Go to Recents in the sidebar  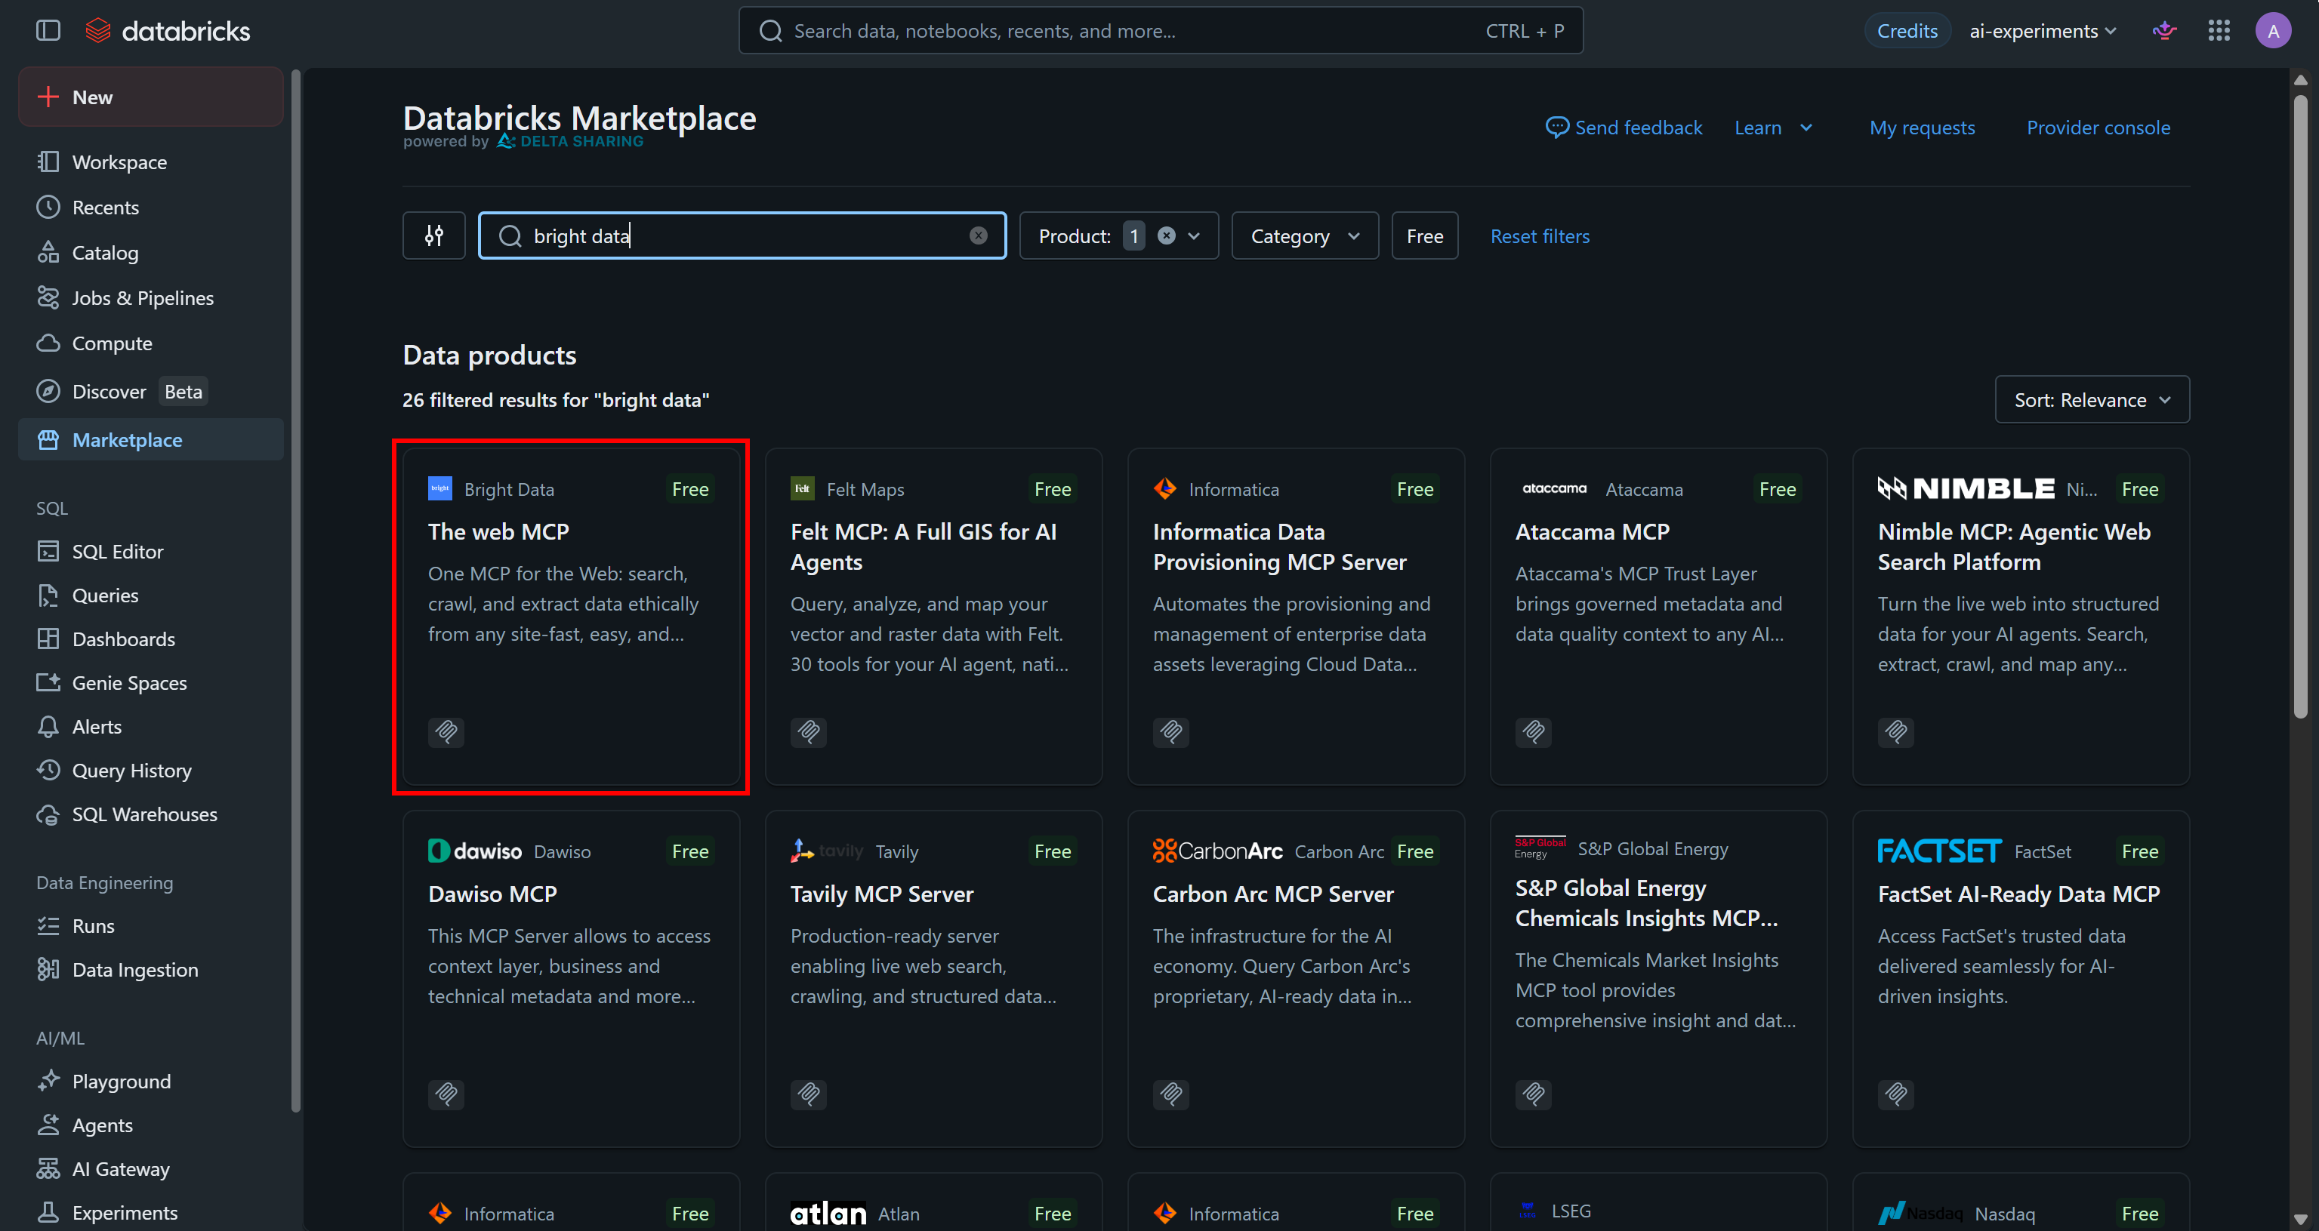pyautogui.click(x=150, y=207)
